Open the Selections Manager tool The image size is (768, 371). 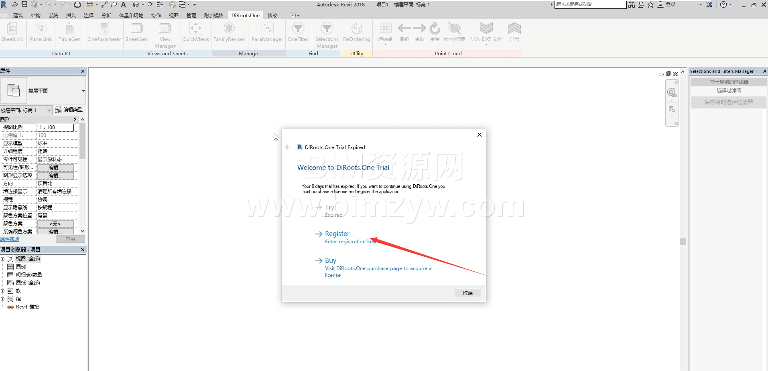pyautogui.click(x=327, y=35)
